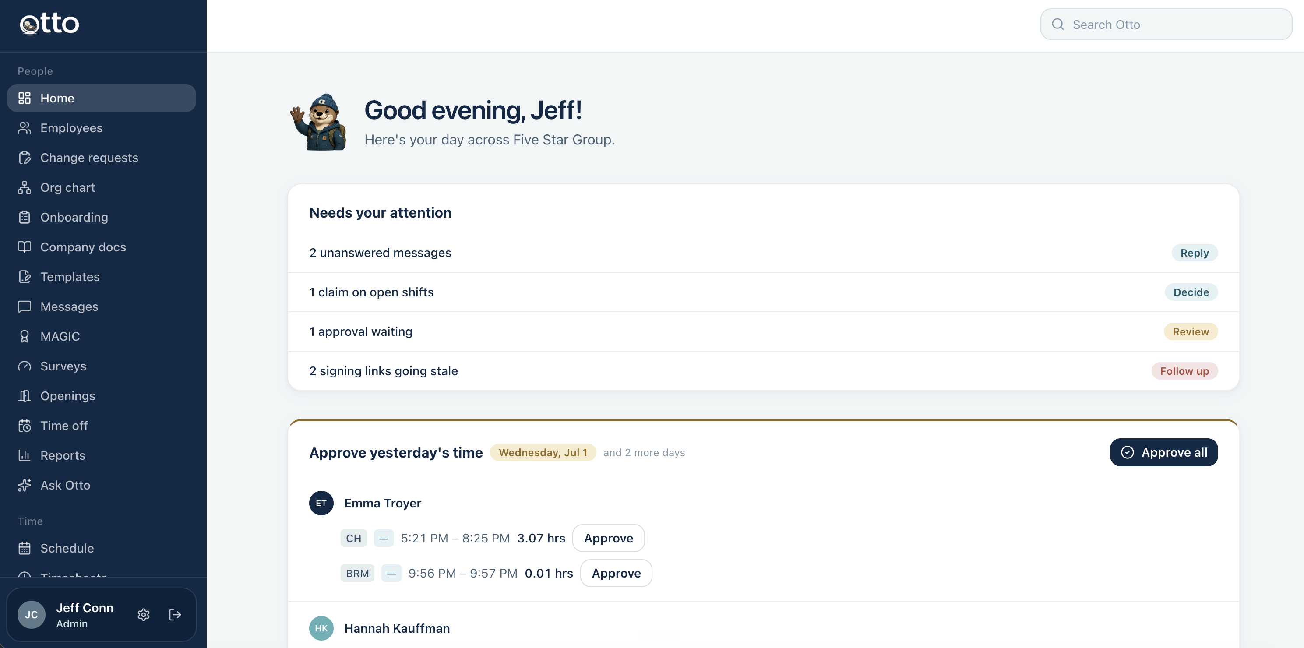Click the Company docs book icon
The image size is (1304, 648).
point(24,247)
